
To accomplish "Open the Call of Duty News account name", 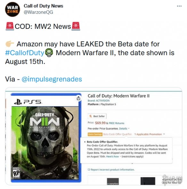I will click(x=44, y=6).
